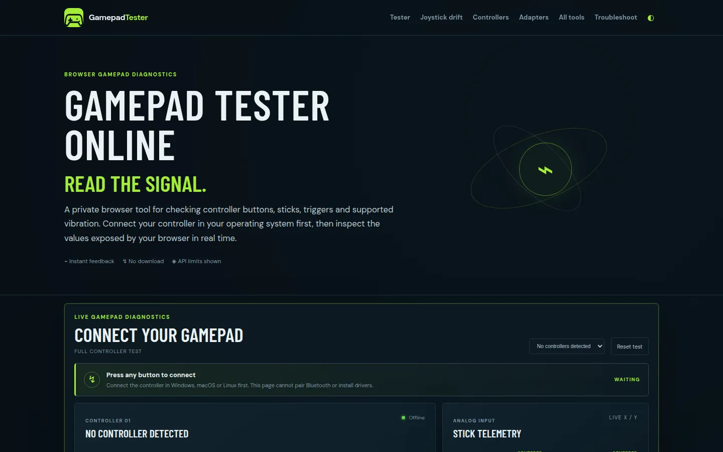Click the 'No download' label
Viewport: 723px width, 452px height.
[x=146, y=261]
